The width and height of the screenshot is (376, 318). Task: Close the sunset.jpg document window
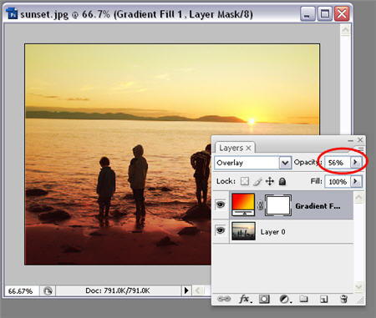[x=342, y=14]
